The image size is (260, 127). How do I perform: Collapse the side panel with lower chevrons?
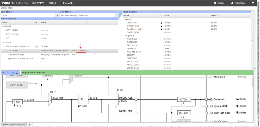255,68
